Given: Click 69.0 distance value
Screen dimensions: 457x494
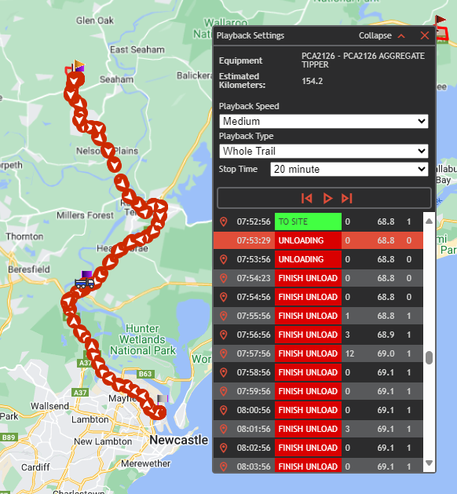Looking at the screenshot, I should point(386,353).
